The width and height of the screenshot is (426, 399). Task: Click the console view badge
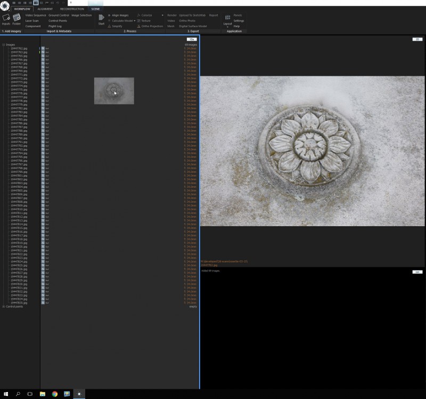click(417, 272)
